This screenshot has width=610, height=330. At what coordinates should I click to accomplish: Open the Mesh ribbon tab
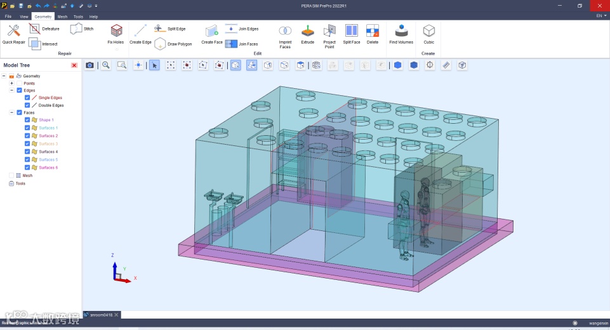(62, 16)
